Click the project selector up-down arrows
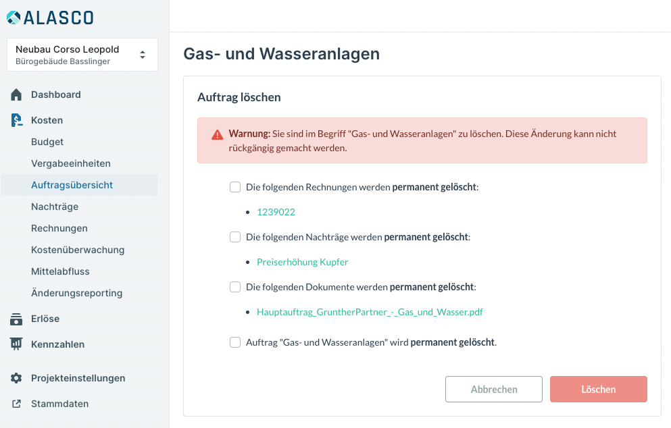 143,55
